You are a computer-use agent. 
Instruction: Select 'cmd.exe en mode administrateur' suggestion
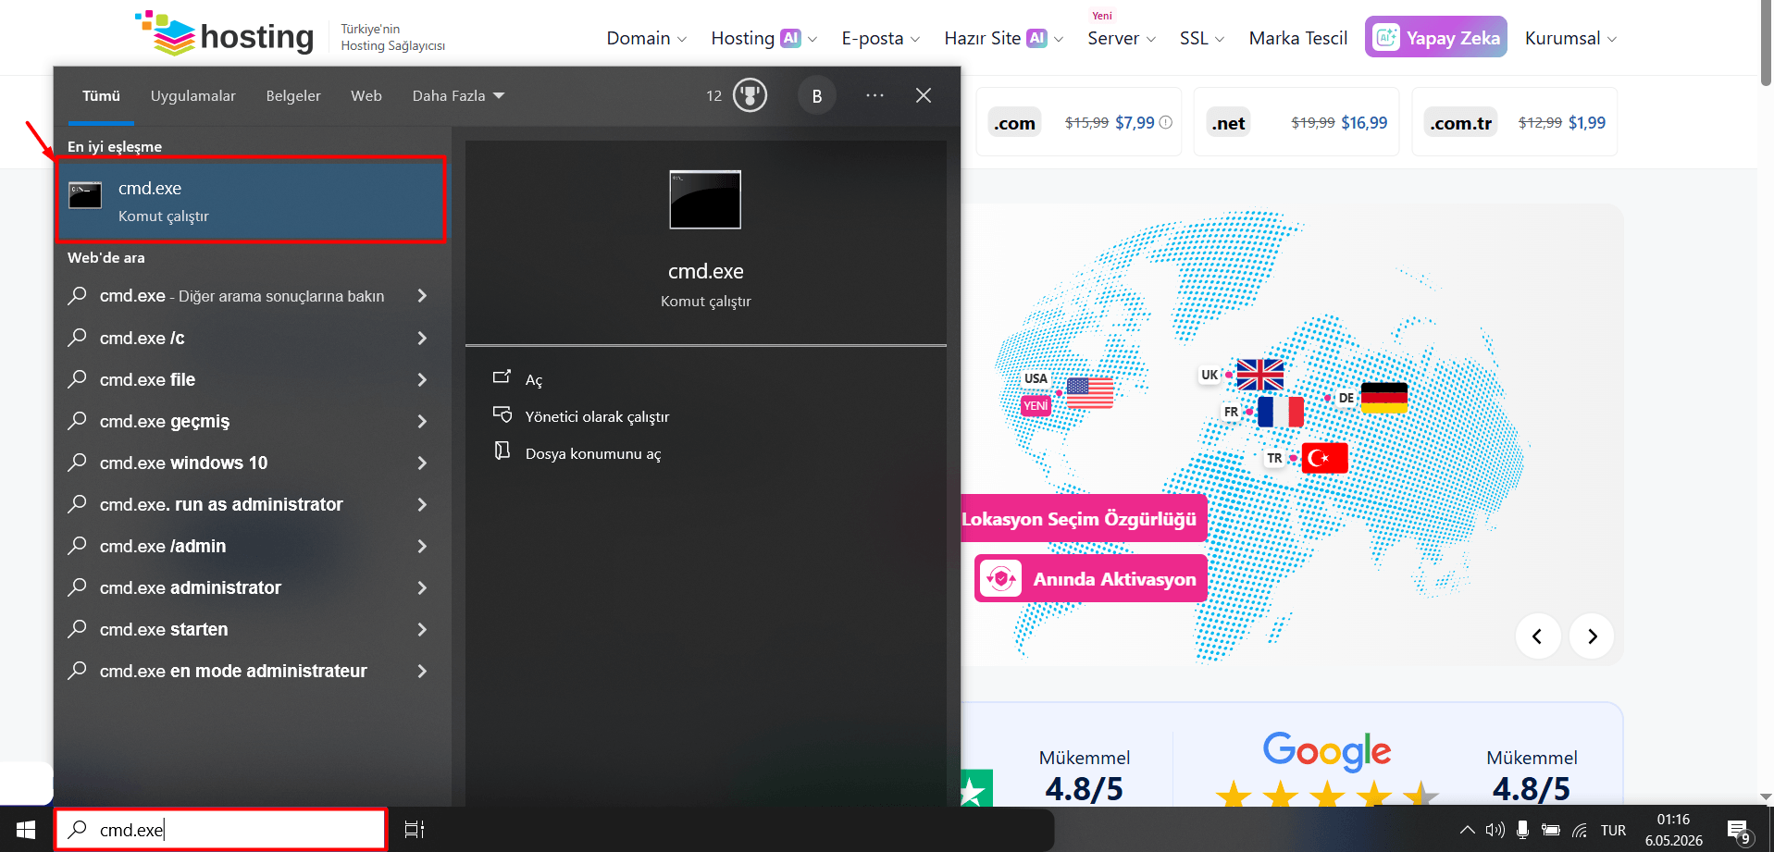pyautogui.click(x=252, y=671)
